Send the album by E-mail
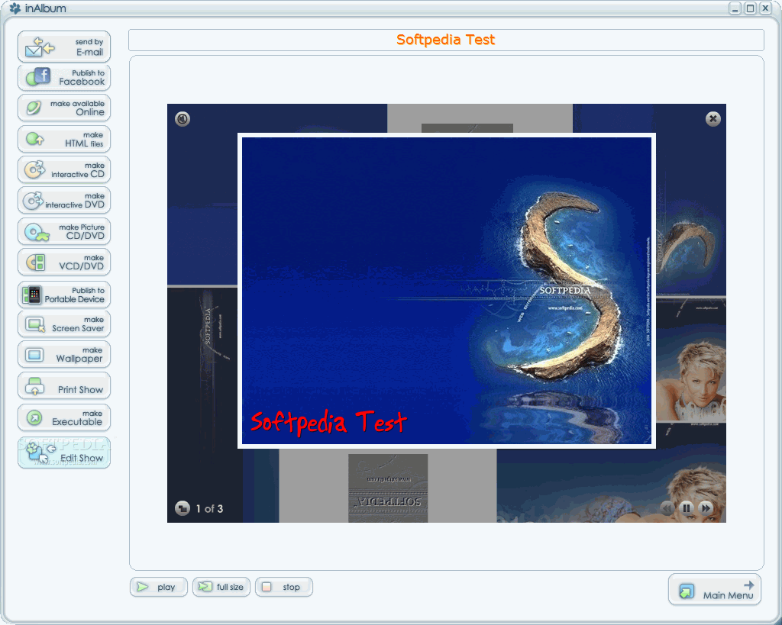 point(64,47)
